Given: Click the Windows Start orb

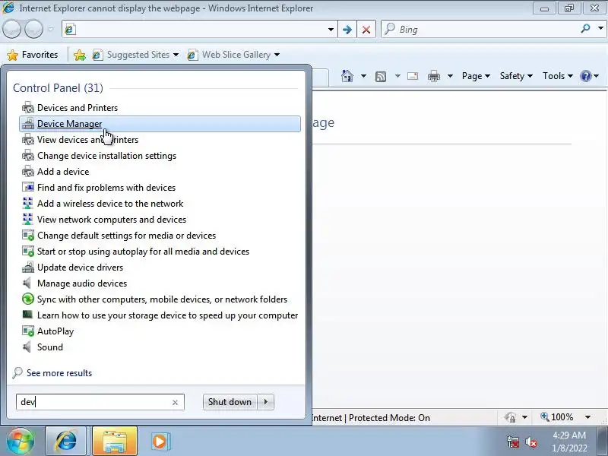Looking at the screenshot, I should (21, 441).
